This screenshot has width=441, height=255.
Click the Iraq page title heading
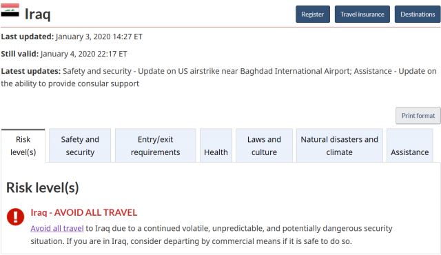[x=38, y=14]
